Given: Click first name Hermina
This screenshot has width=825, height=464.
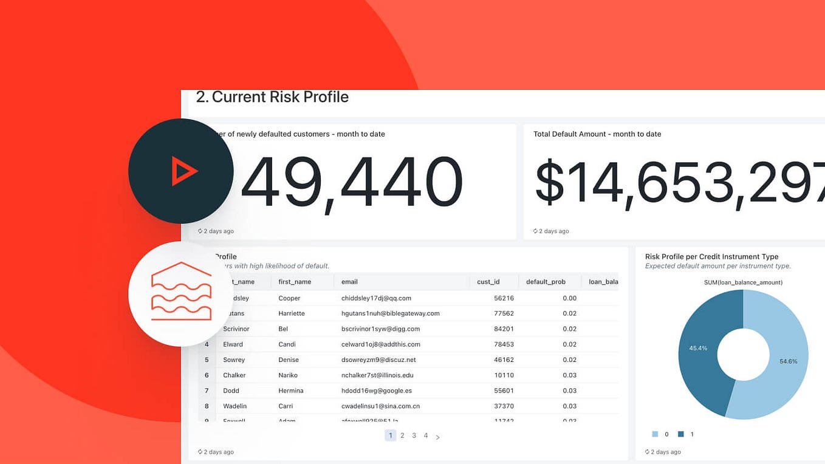Looking at the screenshot, I should 291,391.
